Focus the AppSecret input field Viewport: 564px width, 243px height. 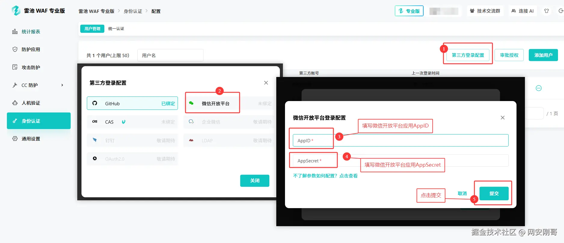(x=400, y=161)
